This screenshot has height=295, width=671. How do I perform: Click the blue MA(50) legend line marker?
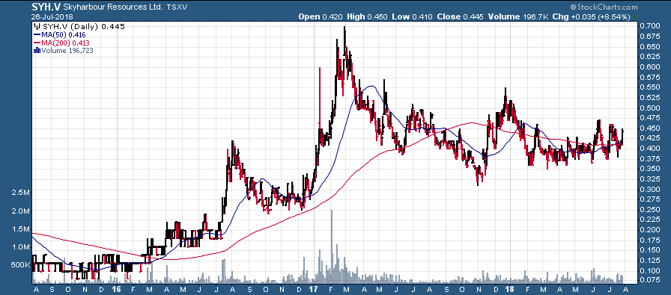pos(37,35)
